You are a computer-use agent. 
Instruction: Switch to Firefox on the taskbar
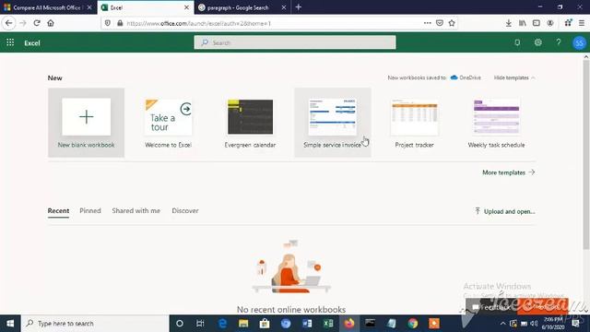click(349, 324)
